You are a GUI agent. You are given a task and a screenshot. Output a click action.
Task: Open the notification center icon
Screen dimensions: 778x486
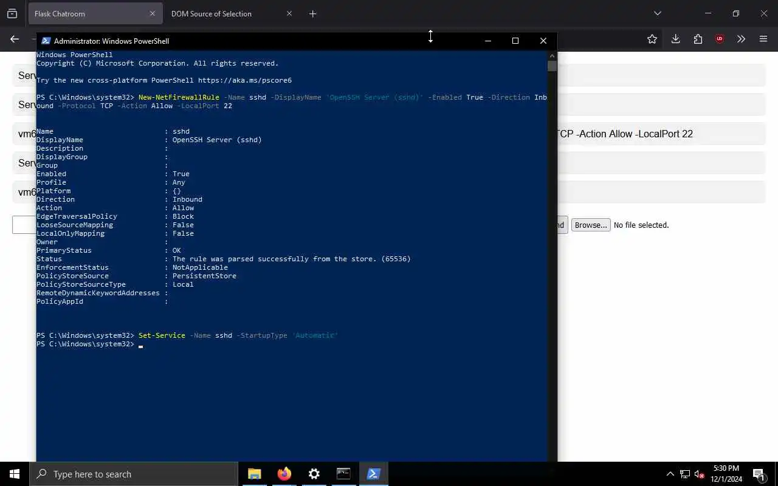[759, 474]
